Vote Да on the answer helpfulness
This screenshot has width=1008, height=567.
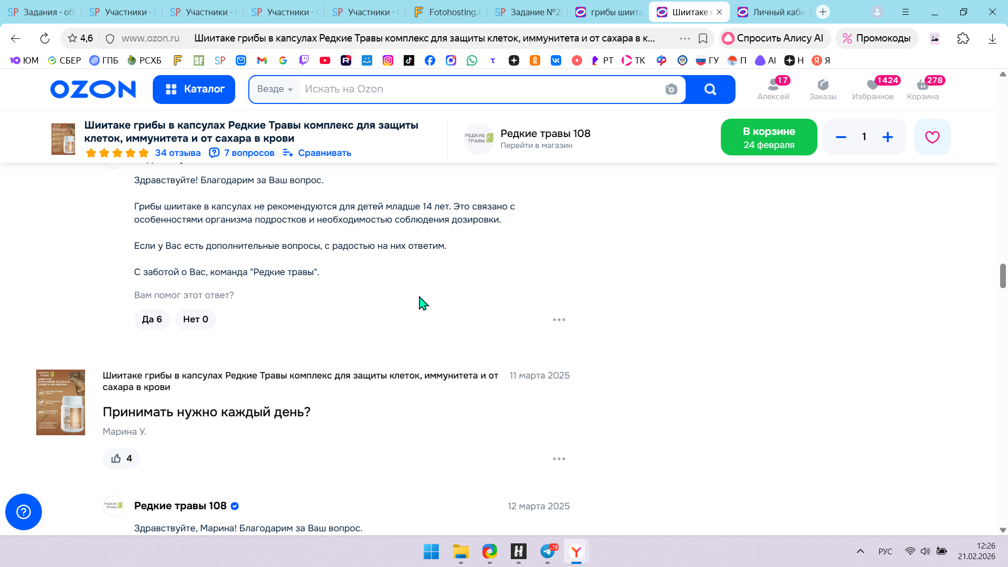coord(152,319)
